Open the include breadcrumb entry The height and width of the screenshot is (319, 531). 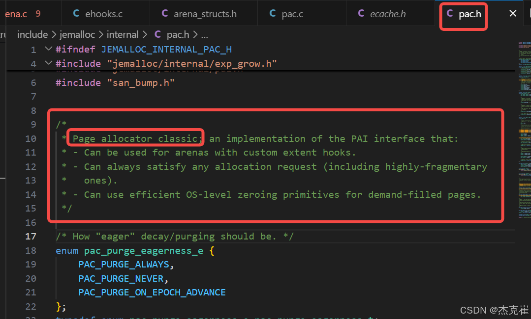coord(32,34)
